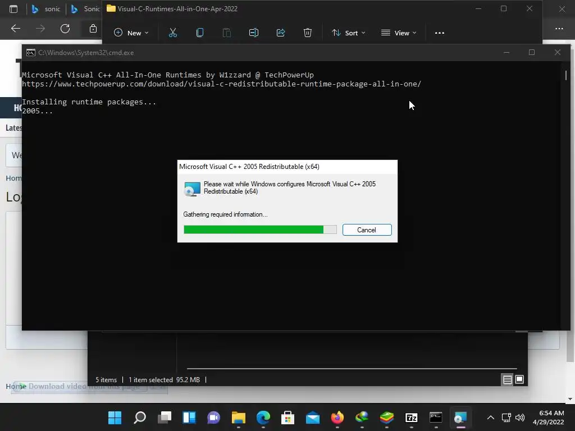This screenshot has width=575, height=431.
Task: Click the '5 items' status bar text
Action: [106, 380]
